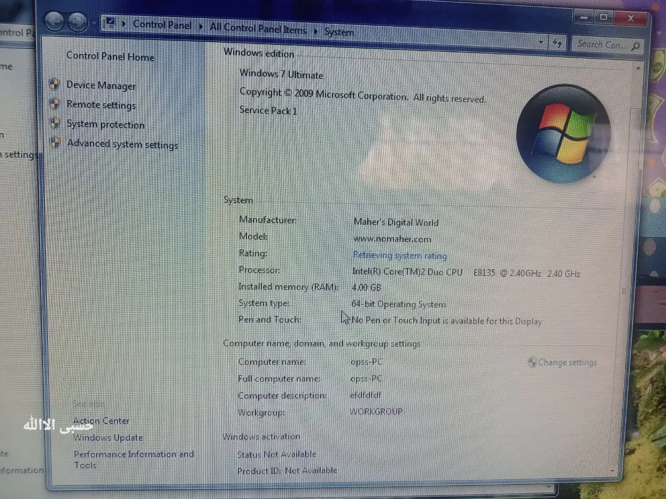
Task: Open Control Panel Home link
Action: coord(110,56)
